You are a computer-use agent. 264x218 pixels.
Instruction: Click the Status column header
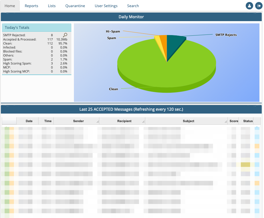pyautogui.click(x=248, y=121)
